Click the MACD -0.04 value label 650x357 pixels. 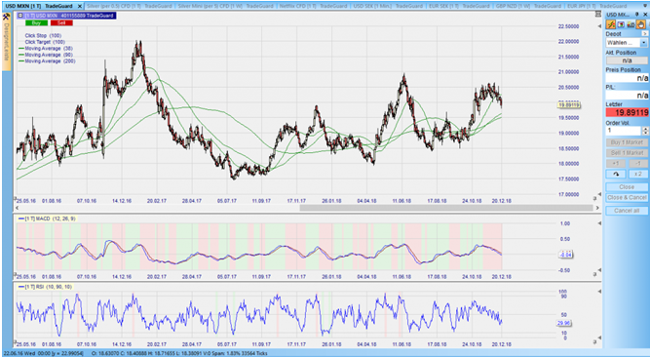click(x=566, y=255)
